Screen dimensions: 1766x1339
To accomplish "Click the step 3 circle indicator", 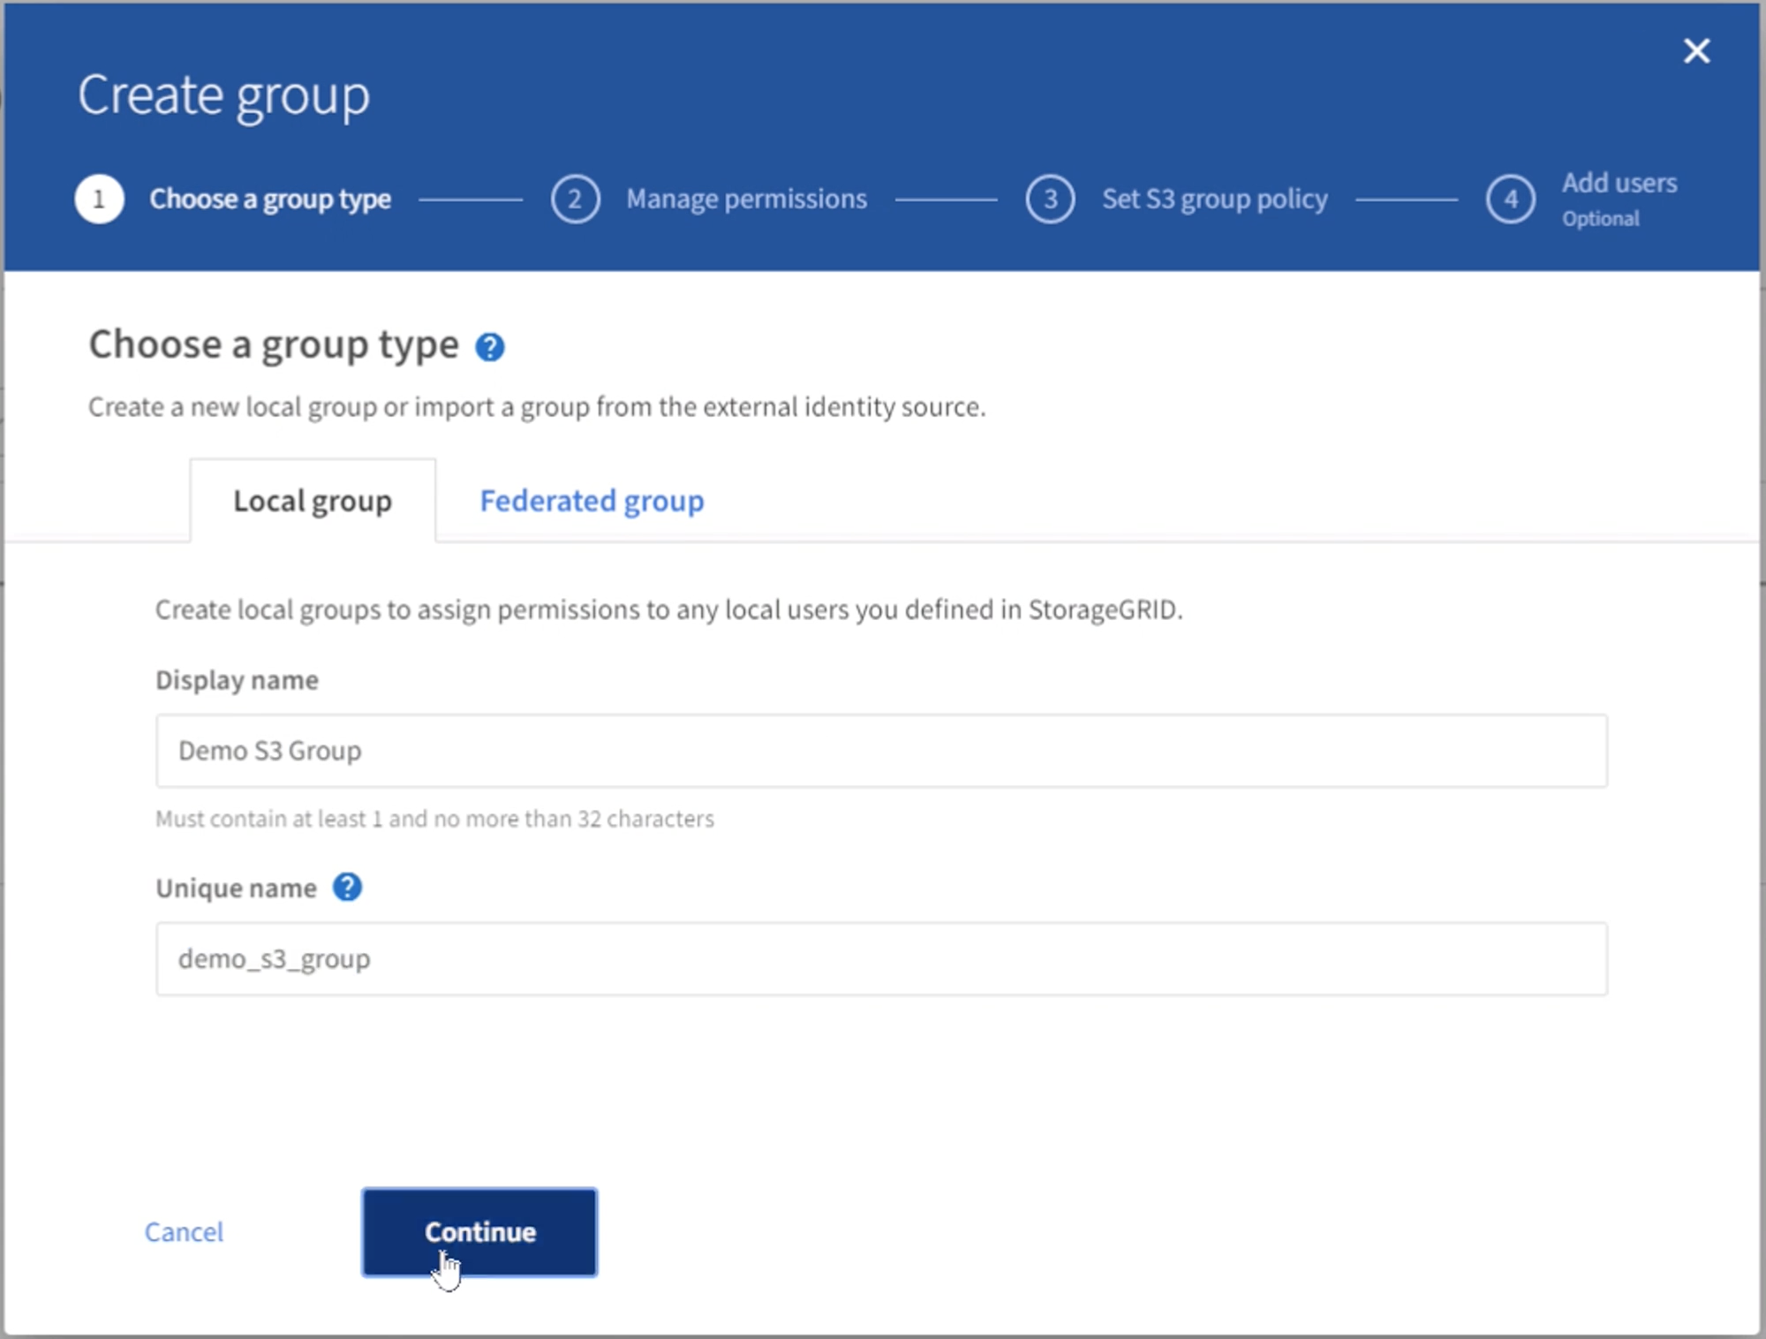I will tap(1056, 195).
